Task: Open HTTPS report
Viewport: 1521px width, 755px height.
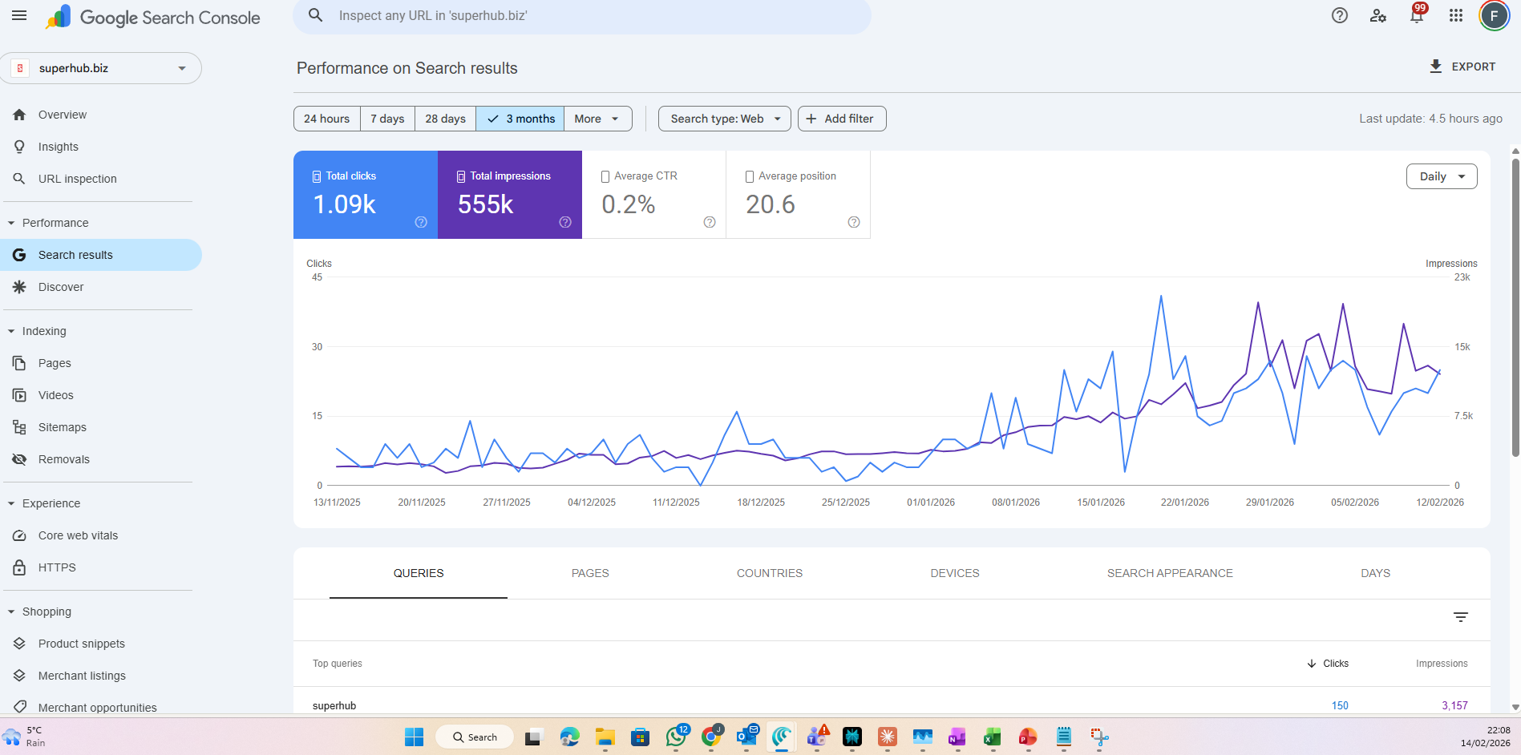Action: point(101,567)
